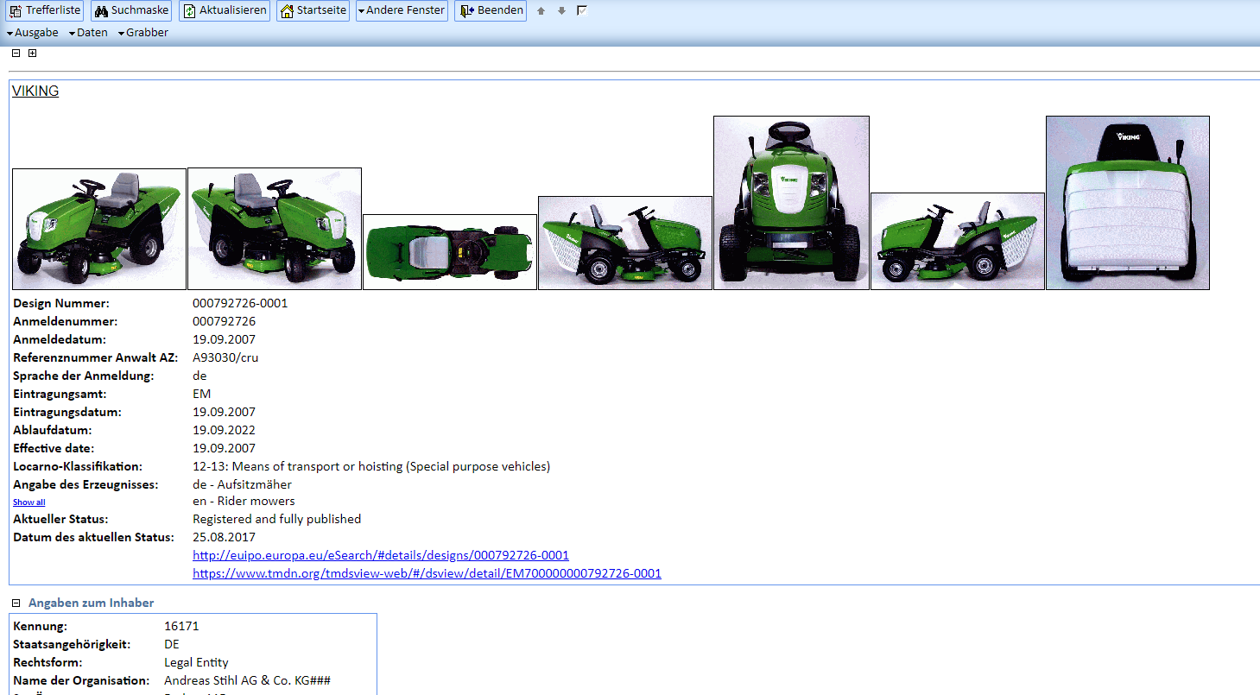Open the front-left view mower thumbnail
Image resolution: width=1260 pixels, height=695 pixels.
[x=99, y=229]
